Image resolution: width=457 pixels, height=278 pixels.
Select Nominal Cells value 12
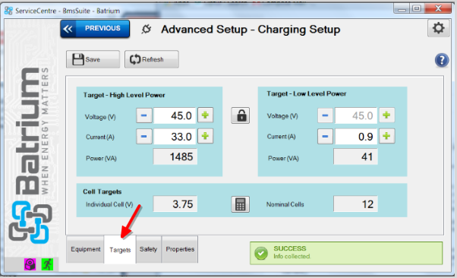(355, 204)
